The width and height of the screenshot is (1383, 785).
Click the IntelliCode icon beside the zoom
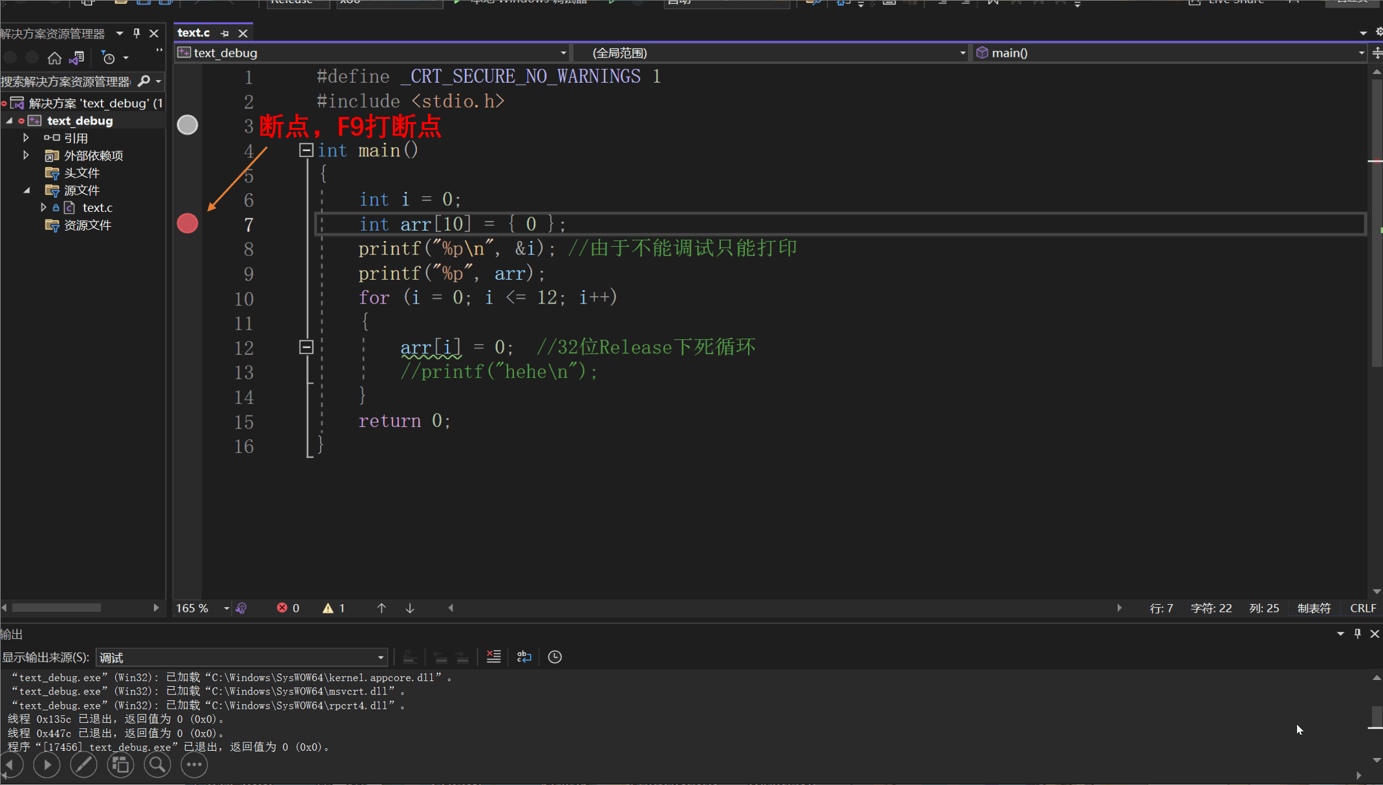point(241,609)
